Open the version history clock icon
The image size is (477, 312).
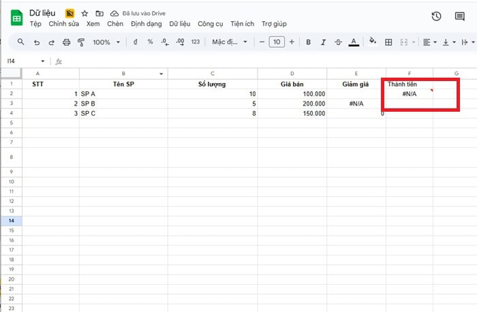436,16
